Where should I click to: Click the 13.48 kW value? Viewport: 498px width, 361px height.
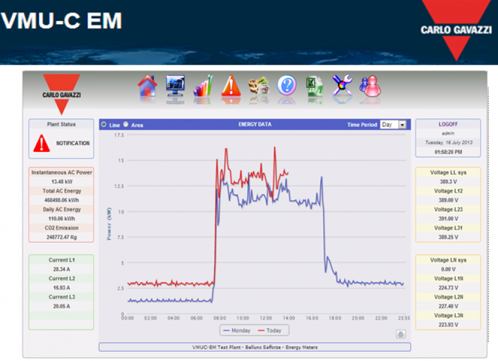pos(62,182)
